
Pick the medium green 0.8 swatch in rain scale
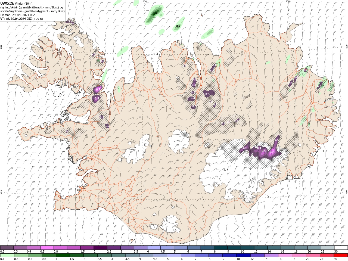pos(49,255)
